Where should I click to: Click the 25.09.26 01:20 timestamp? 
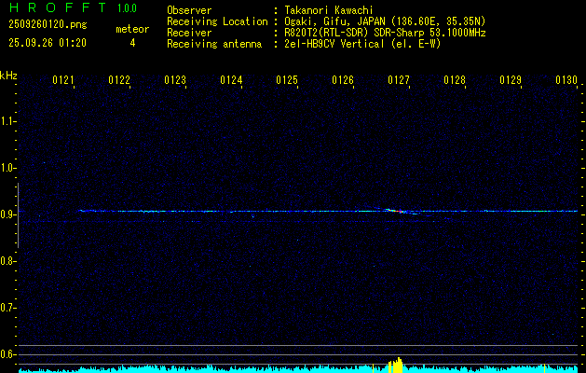click(48, 43)
